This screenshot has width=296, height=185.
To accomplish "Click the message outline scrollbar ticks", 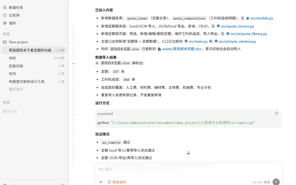I will (x=73, y=96).
